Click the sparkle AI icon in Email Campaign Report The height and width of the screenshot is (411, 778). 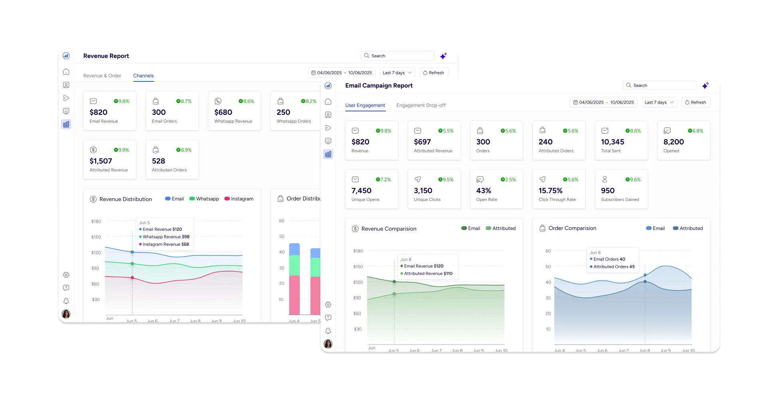(x=705, y=86)
